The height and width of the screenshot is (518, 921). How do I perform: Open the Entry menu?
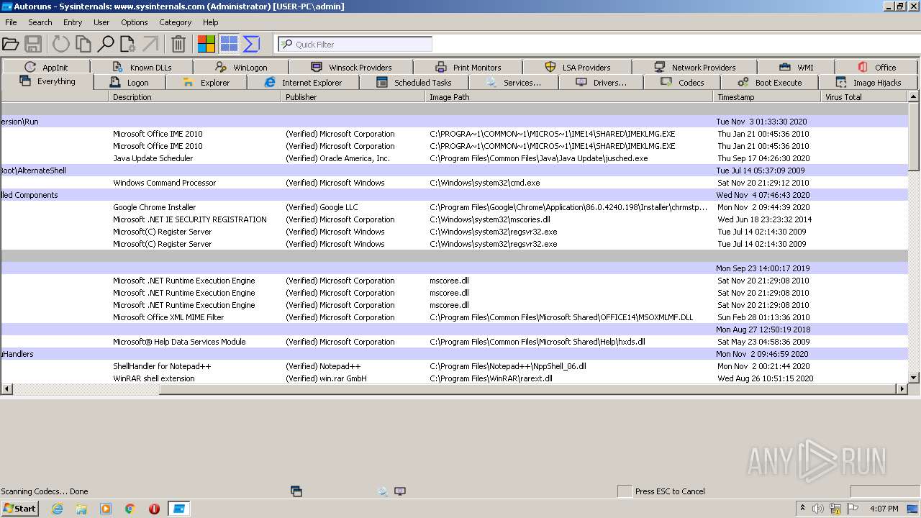tap(73, 22)
